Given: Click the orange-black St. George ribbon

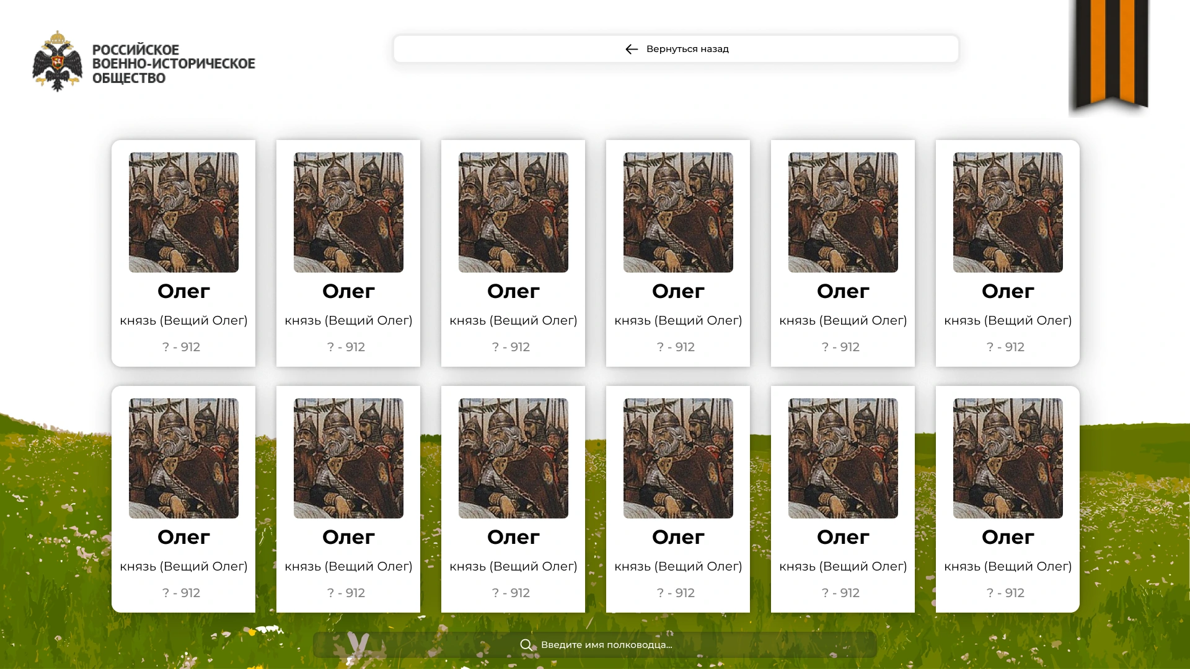Looking at the screenshot, I should tap(1109, 57).
